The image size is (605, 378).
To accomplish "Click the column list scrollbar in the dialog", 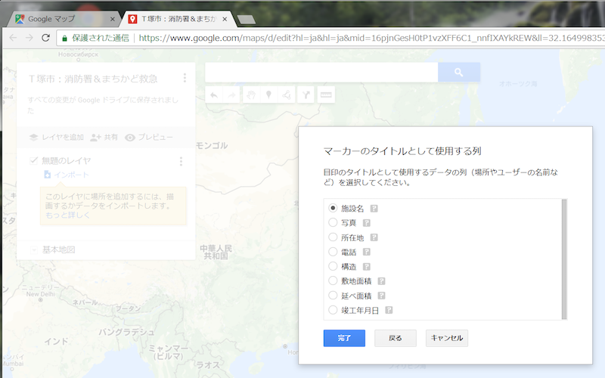I will click(x=564, y=259).
